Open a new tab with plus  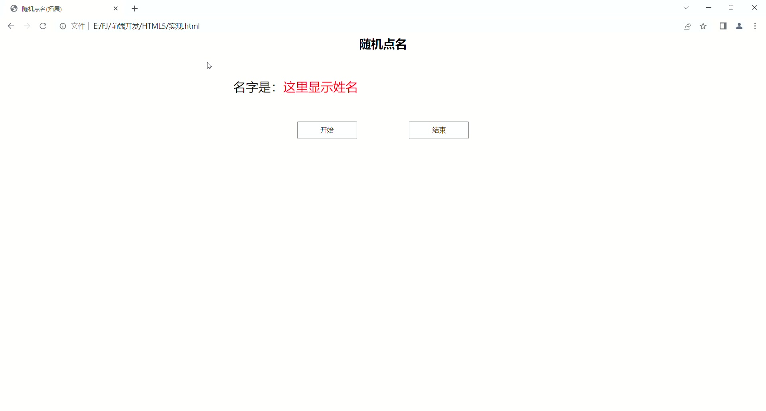click(135, 9)
